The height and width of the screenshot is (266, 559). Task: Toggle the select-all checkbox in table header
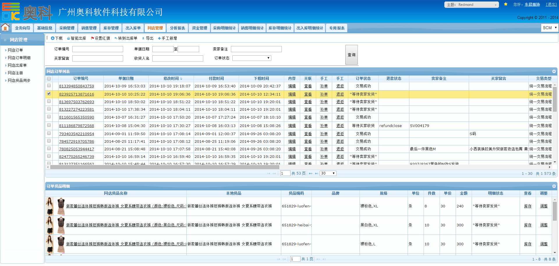tap(49, 79)
